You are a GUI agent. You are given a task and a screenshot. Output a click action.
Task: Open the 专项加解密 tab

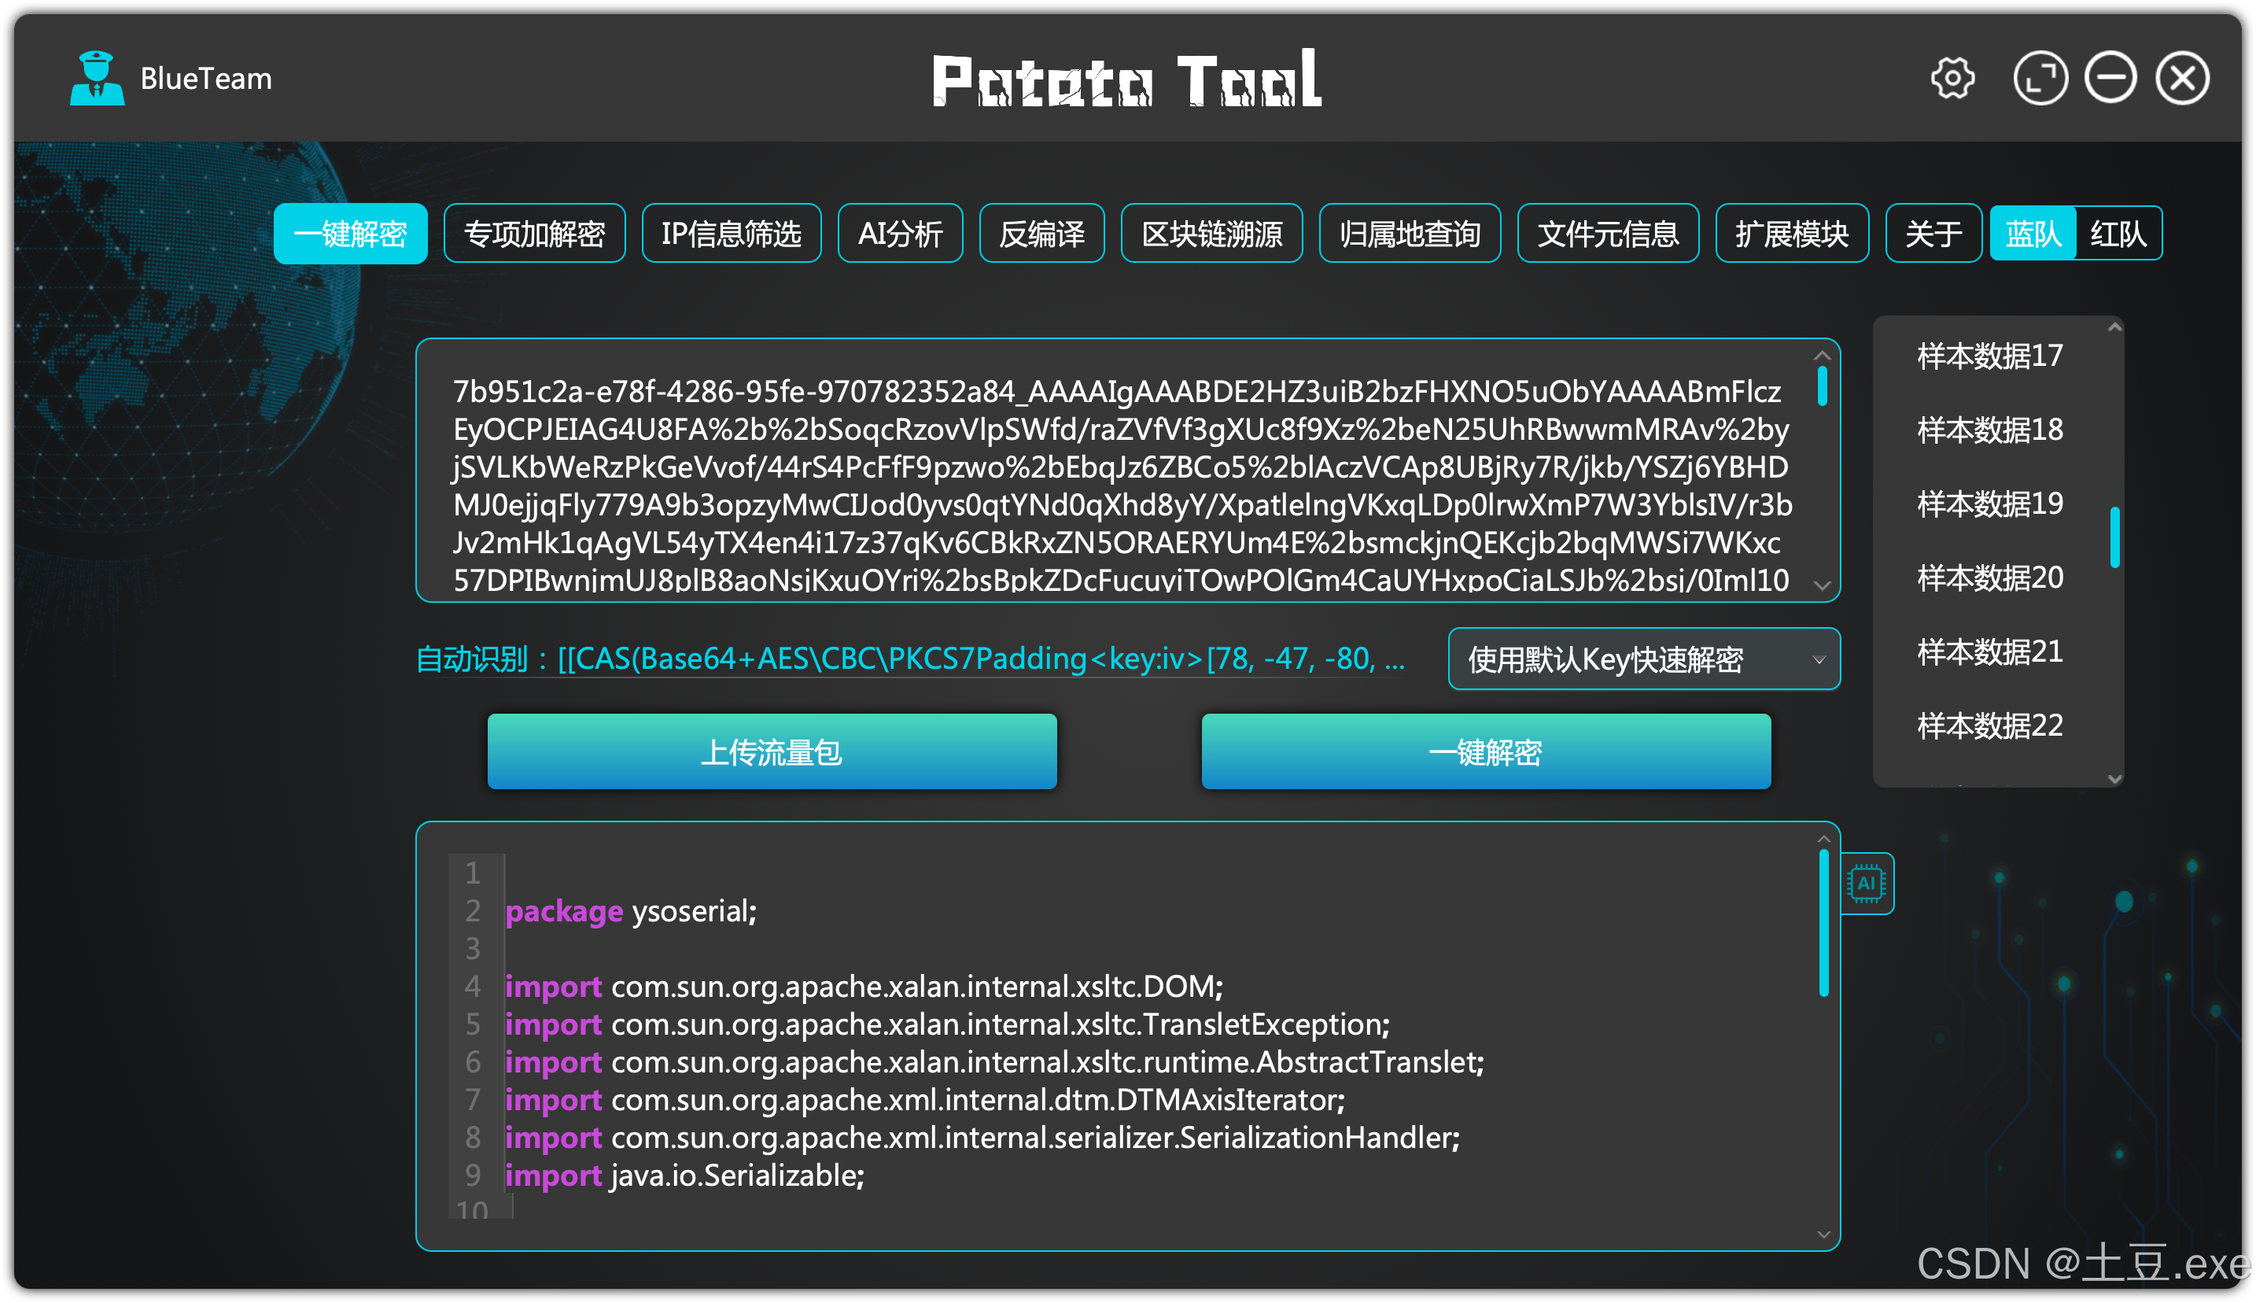point(534,234)
